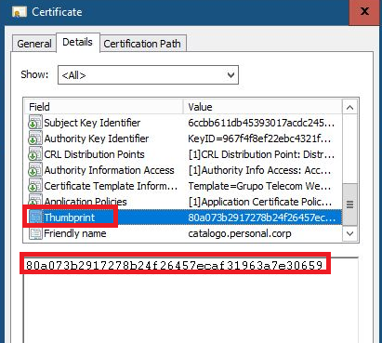Open the Certification Path tab

click(x=142, y=44)
